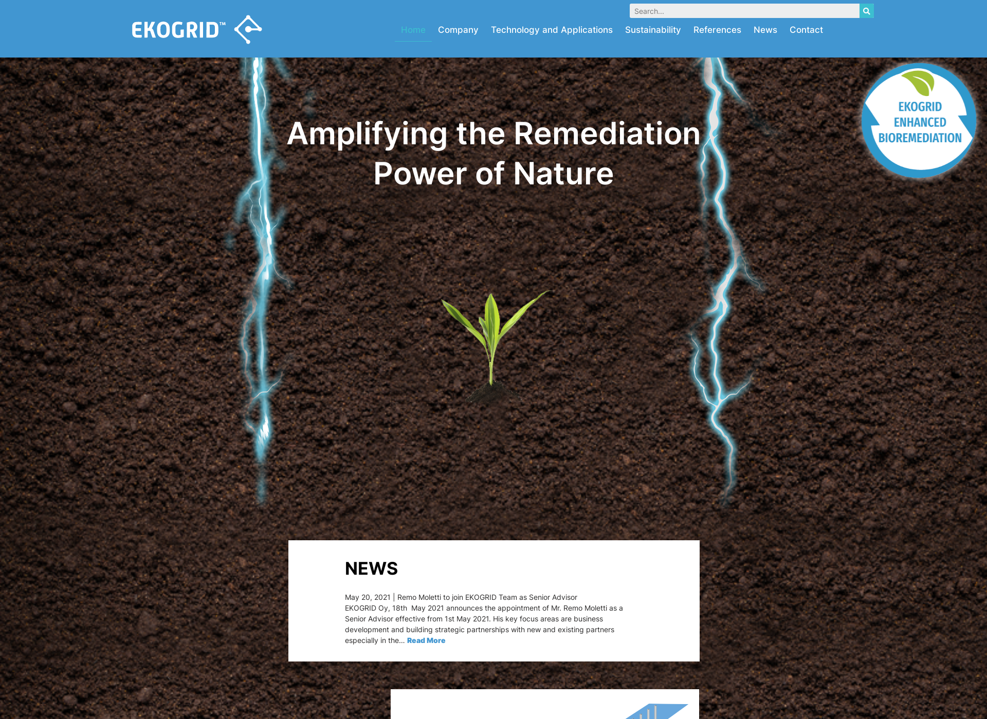Click the News navigation link
Screen dimensions: 987x719
pos(765,29)
